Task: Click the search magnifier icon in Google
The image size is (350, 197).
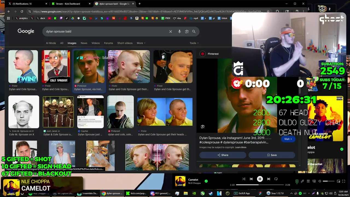Action: [x=194, y=31]
